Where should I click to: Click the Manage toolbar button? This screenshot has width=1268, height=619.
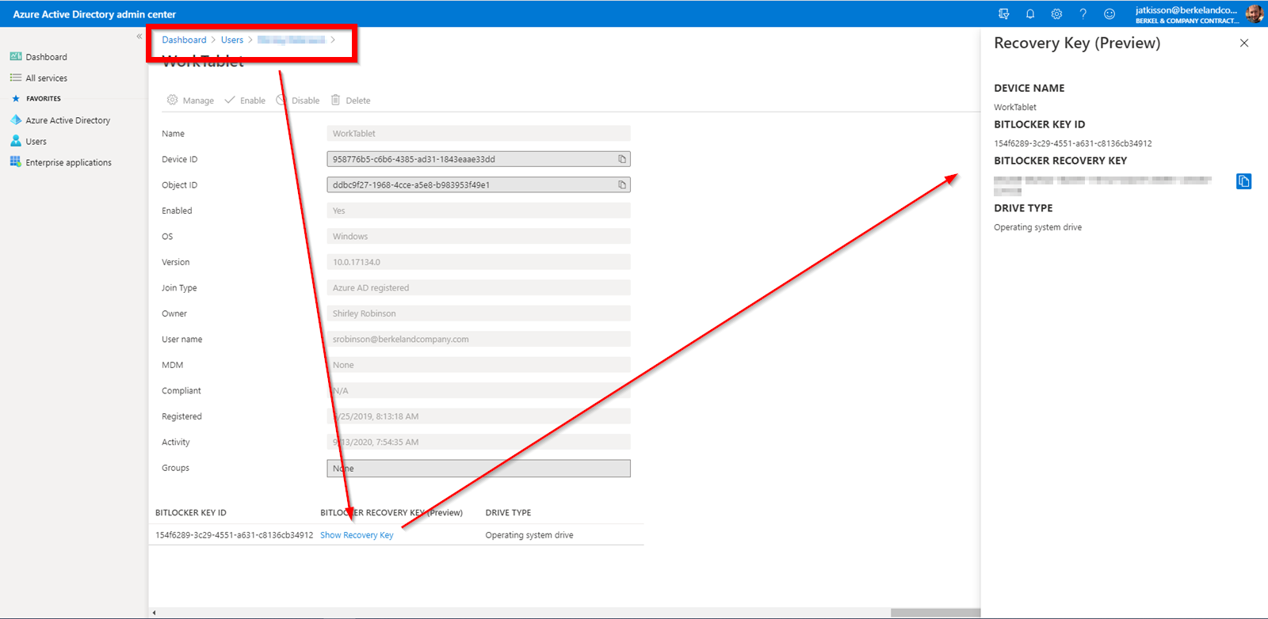tap(190, 101)
